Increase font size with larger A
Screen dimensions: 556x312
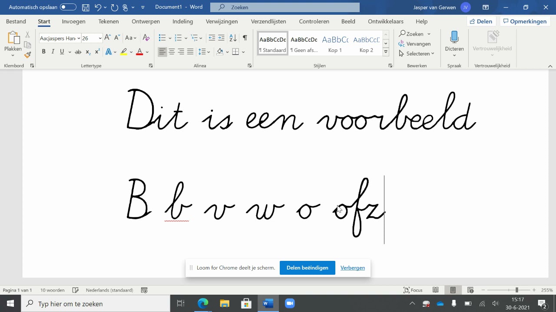[x=108, y=38]
